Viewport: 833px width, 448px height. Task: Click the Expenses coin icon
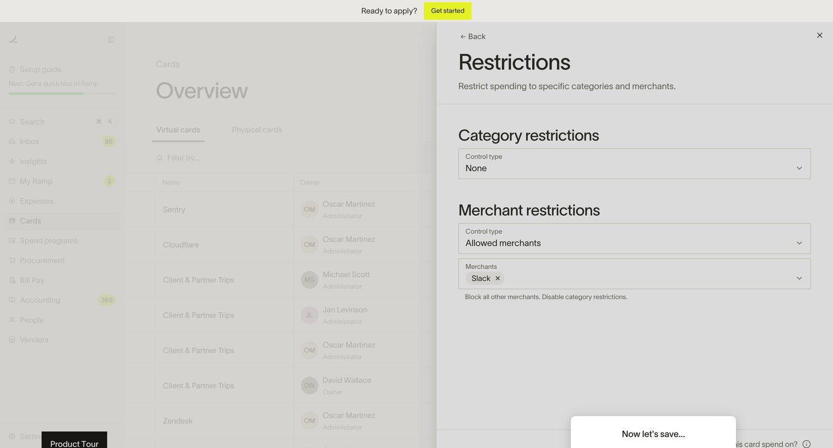coord(12,201)
